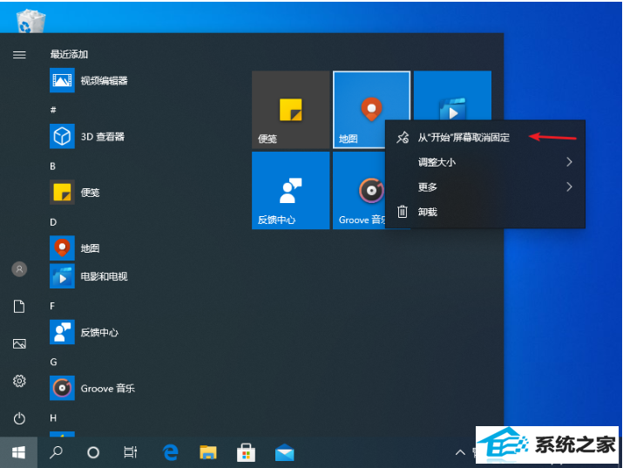The width and height of the screenshot is (623, 468).
Task: Click the B letter group header
Action: click(53, 166)
